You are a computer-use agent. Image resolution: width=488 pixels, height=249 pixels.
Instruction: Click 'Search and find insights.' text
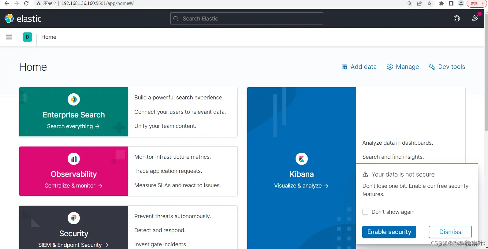click(393, 157)
